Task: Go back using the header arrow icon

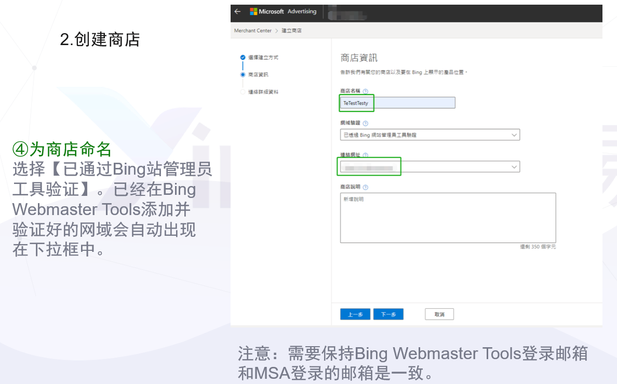Action: tap(237, 11)
